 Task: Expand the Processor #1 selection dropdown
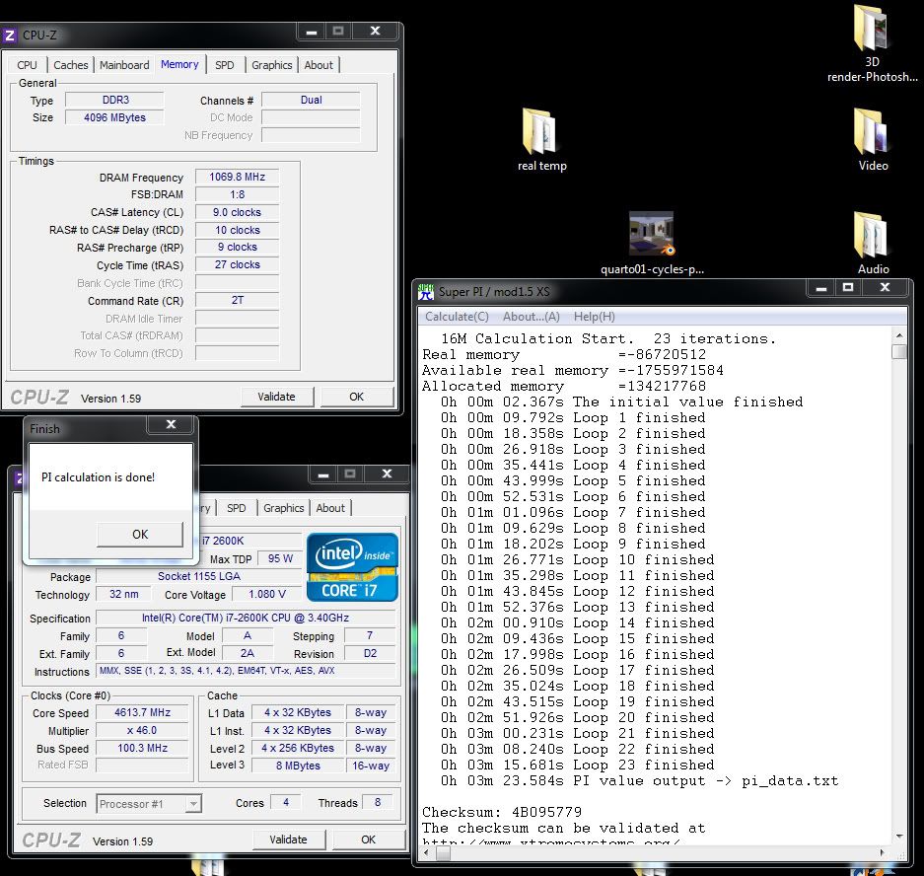[192, 804]
